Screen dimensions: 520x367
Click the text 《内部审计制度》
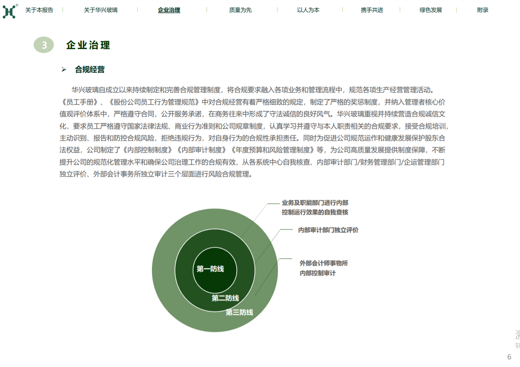pyautogui.click(x=201, y=150)
